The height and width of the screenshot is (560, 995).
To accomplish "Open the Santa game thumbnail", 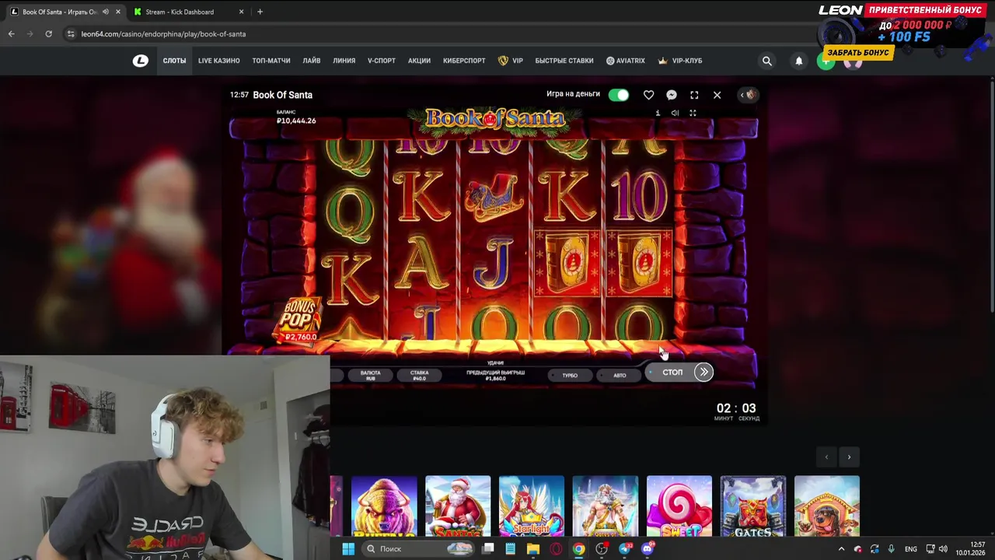I will tap(458, 506).
